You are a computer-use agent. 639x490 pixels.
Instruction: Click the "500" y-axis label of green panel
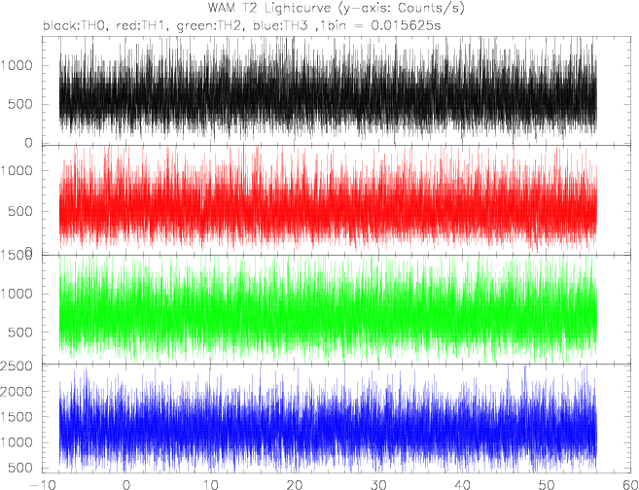[20, 332]
